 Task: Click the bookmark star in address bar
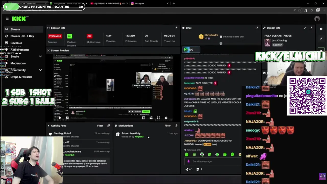pos(300,10)
